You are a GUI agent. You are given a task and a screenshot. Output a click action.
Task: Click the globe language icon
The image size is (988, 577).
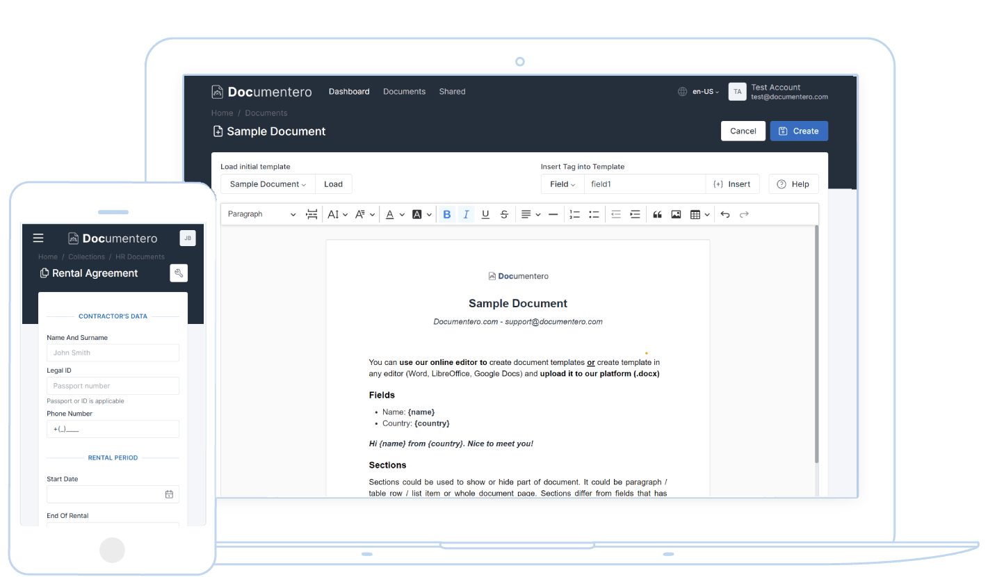coord(683,92)
